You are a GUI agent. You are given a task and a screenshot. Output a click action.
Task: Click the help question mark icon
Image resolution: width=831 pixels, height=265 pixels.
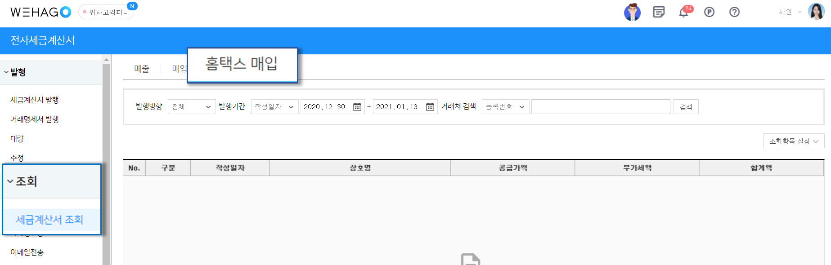click(x=734, y=12)
